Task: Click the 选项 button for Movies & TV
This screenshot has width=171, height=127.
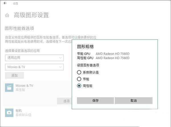Action: tap(66, 101)
